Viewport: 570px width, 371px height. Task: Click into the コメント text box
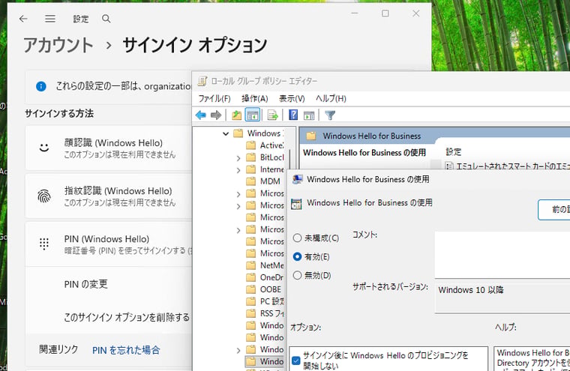tap(502, 255)
